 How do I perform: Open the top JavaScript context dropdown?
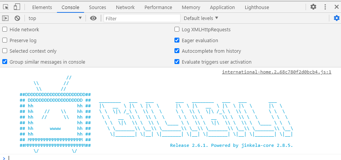[x=55, y=18]
